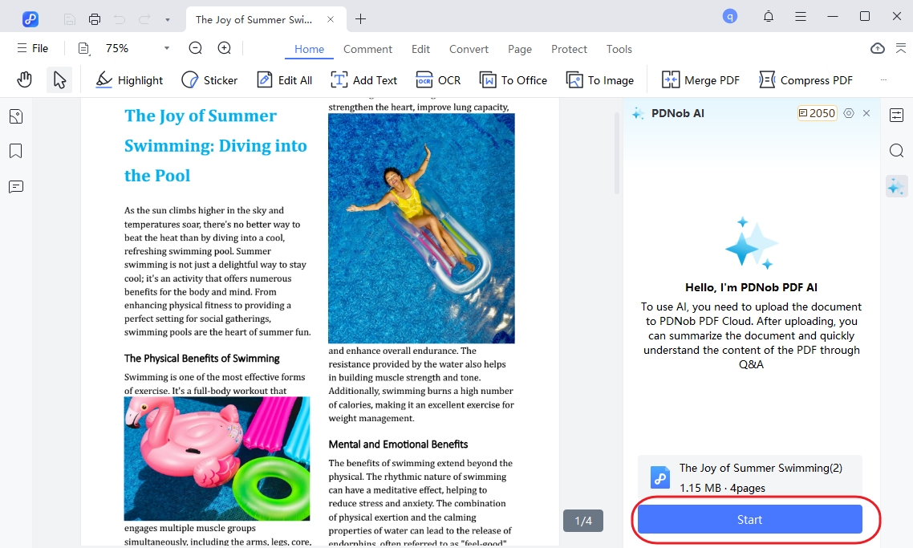
Task: Select the Highlight tool
Action: (x=128, y=79)
